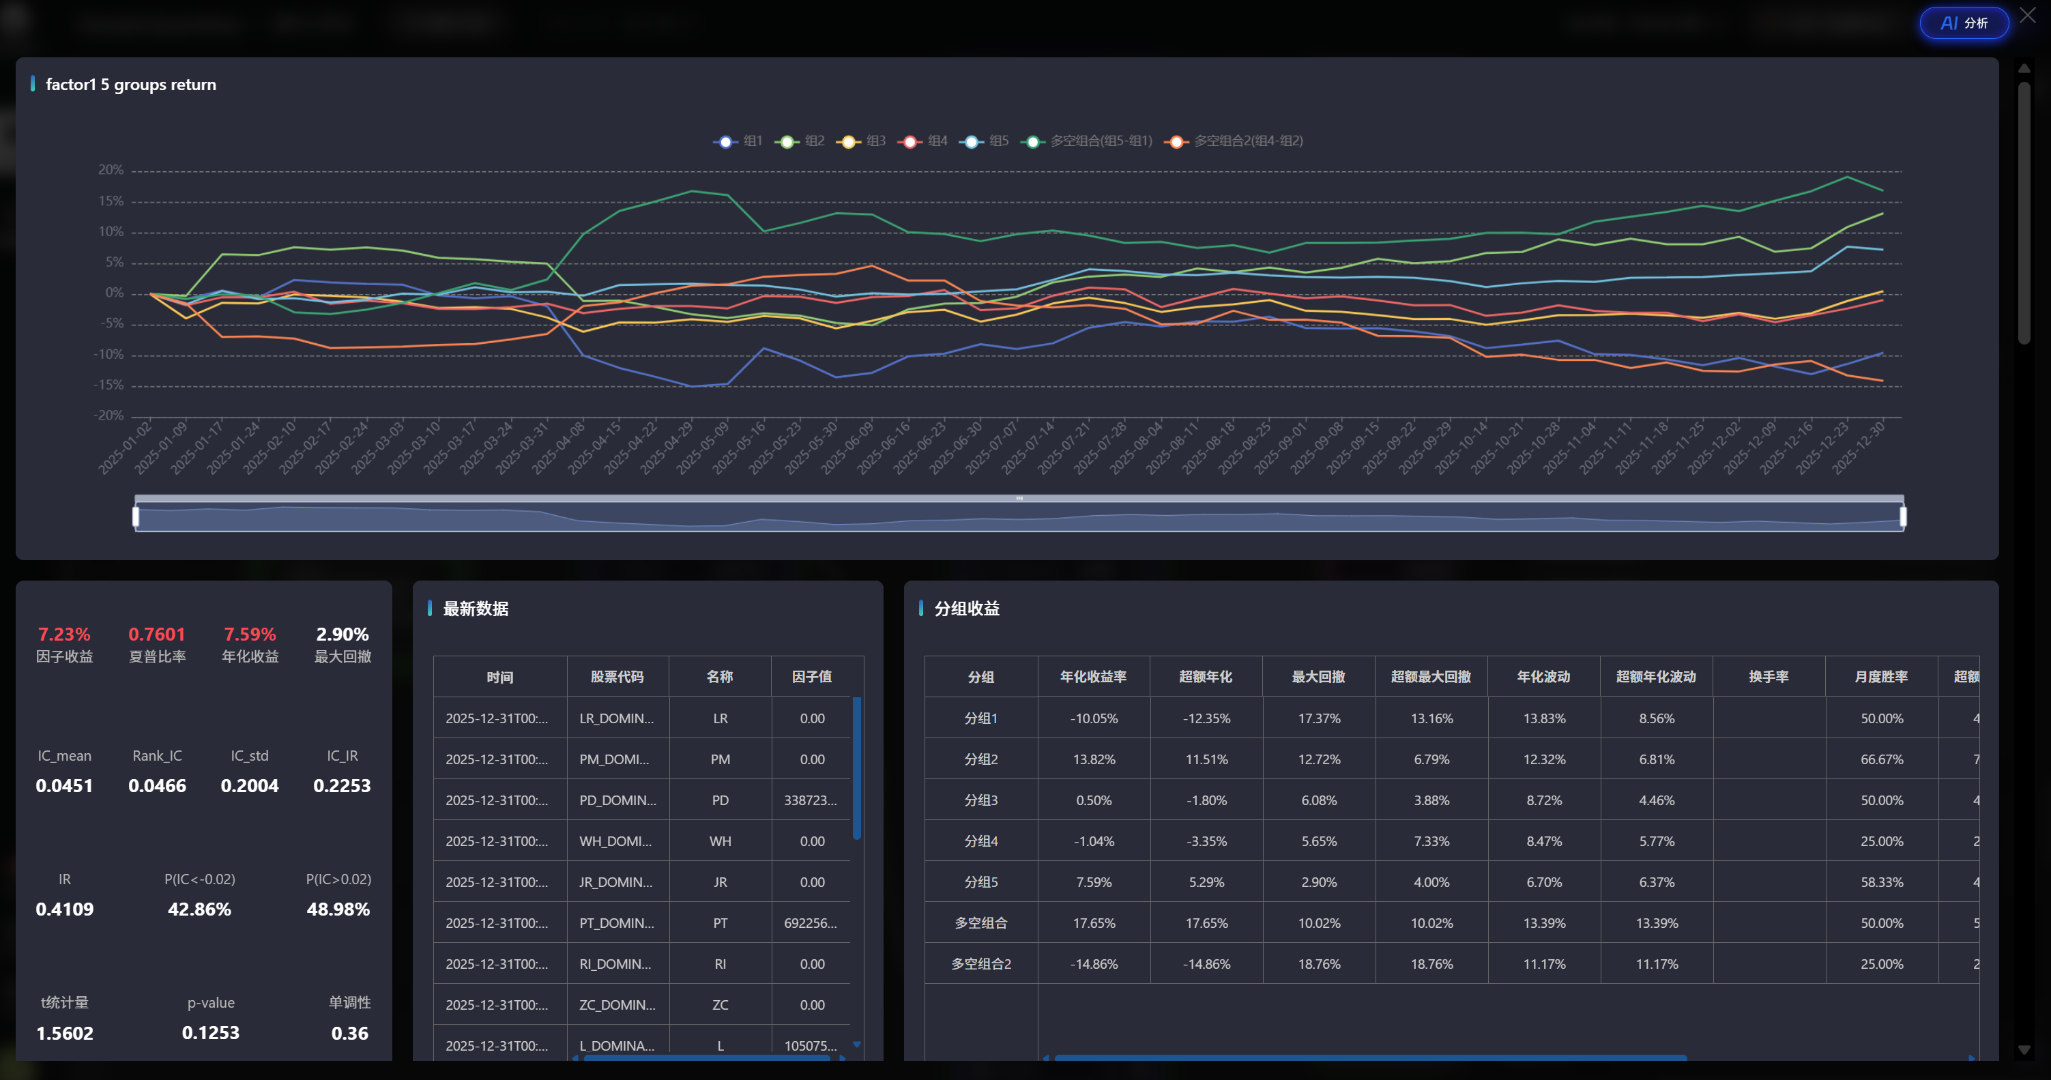The image size is (2051, 1080).
Task: Select the 分组5 row label
Action: [x=980, y=882]
